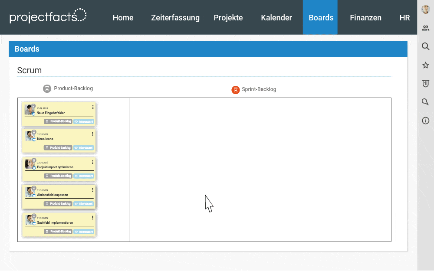
Task: Go to the Home menu
Action: point(123,17)
